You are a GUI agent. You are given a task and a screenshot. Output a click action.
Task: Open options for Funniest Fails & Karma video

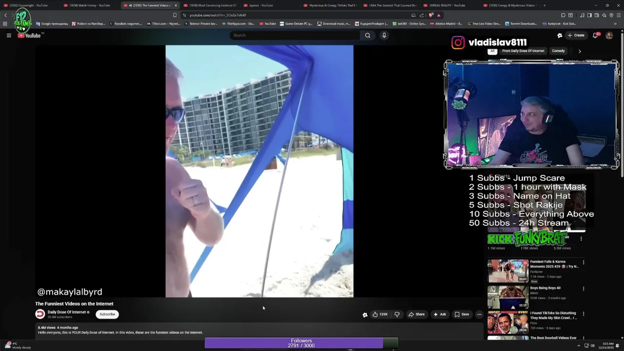(583, 262)
